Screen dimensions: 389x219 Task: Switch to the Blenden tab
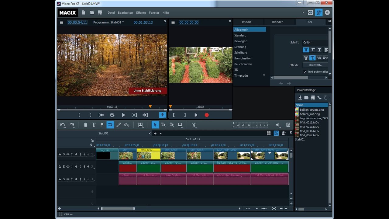pyautogui.click(x=278, y=22)
